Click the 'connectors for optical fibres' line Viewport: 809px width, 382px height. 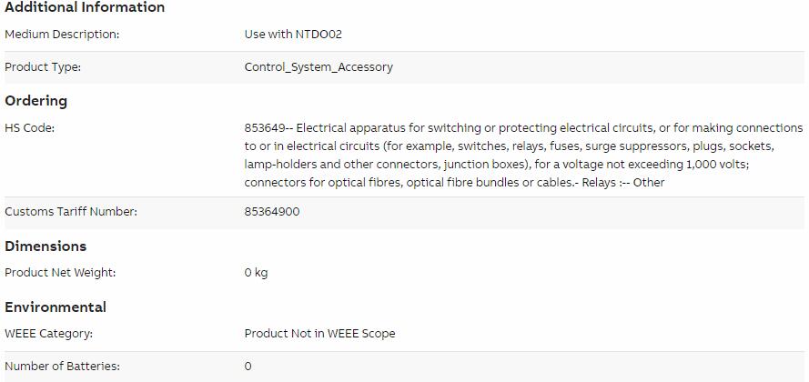point(454,183)
